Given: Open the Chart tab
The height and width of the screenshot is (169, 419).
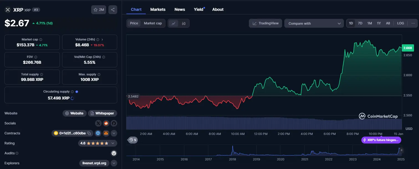Looking at the screenshot, I should click(136, 9).
